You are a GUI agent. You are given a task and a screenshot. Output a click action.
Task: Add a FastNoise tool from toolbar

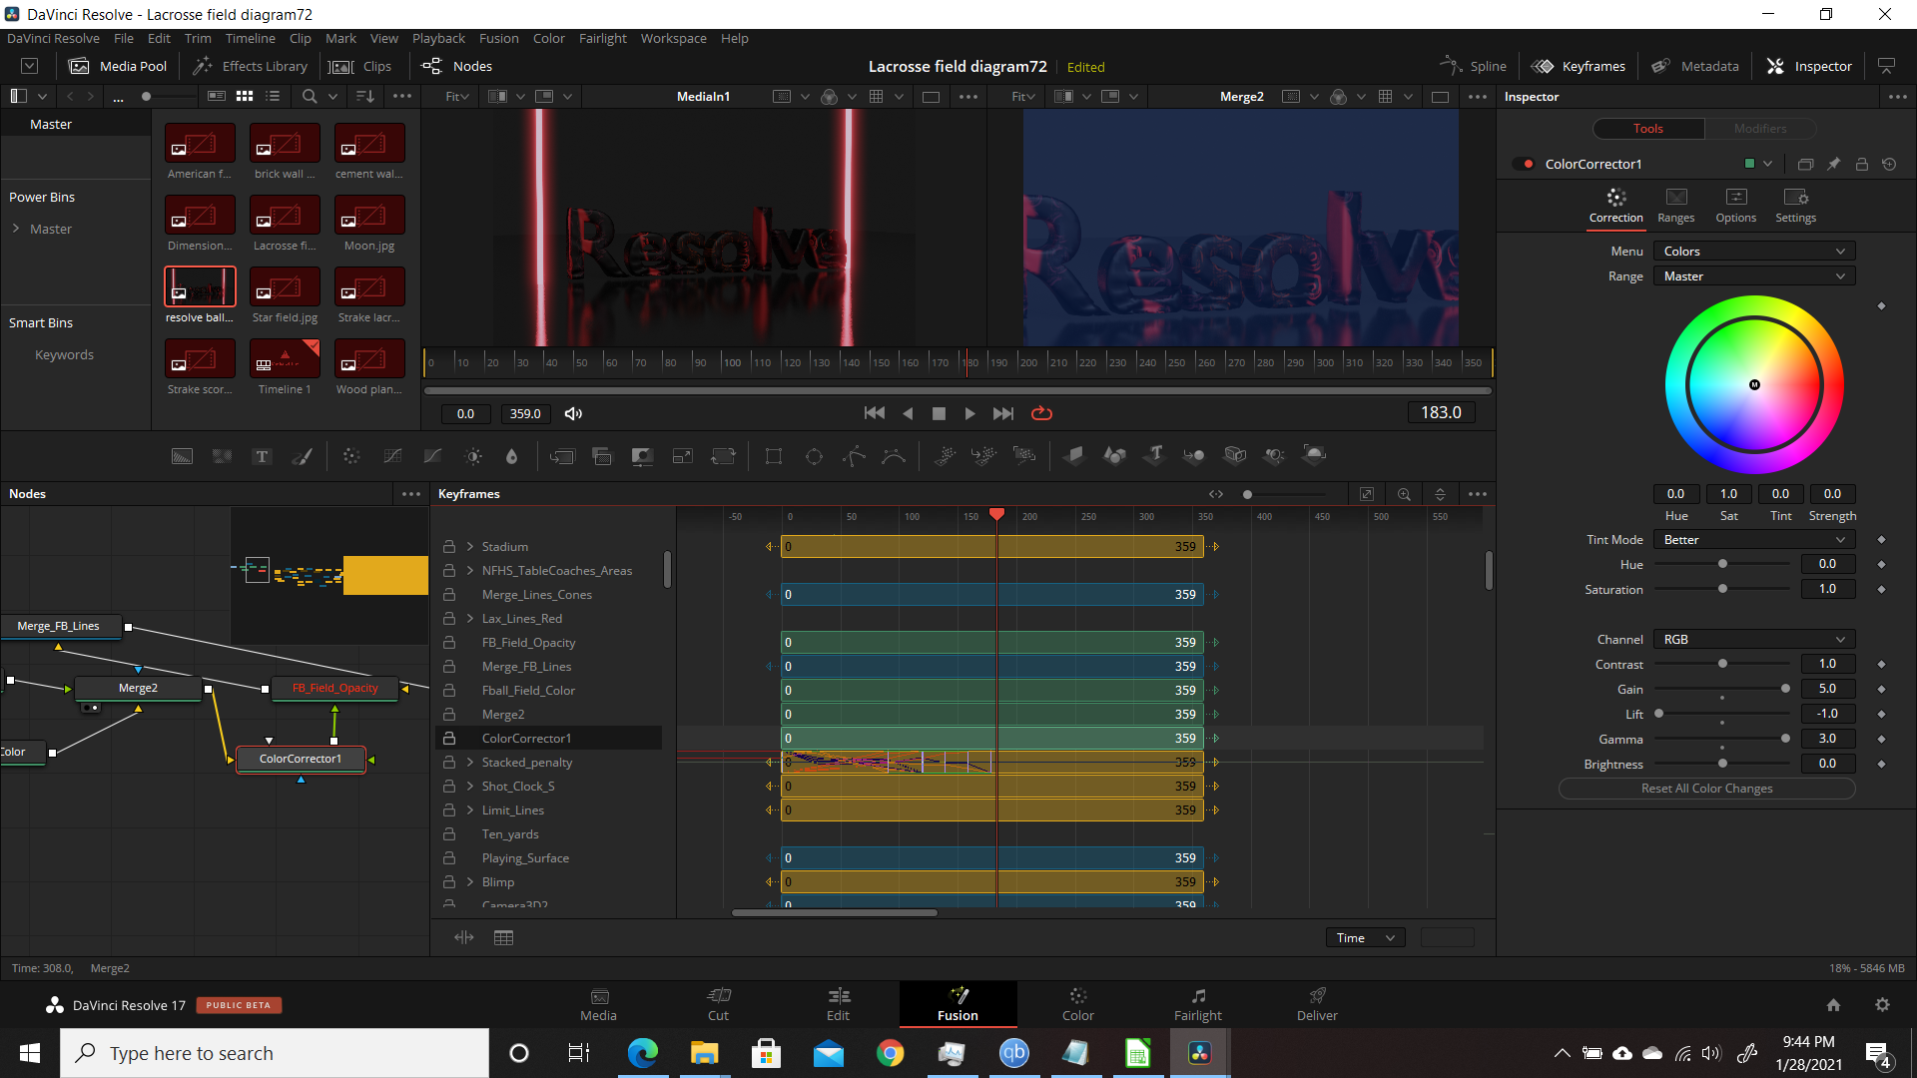point(222,456)
